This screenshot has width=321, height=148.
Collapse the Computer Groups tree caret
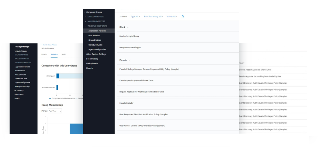tap(85, 12)
